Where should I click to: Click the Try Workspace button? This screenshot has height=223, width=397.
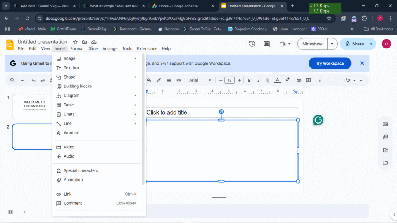330,63
